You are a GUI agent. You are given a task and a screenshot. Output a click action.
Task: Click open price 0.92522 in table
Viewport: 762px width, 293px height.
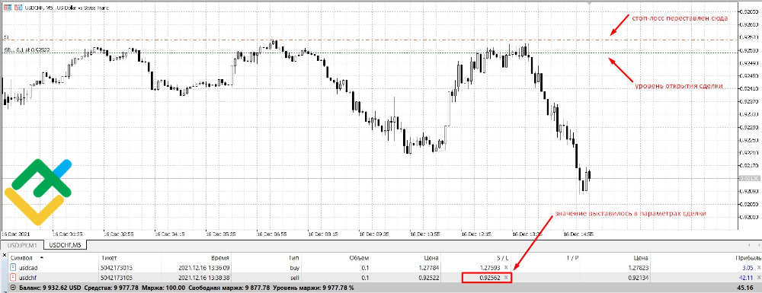(428, 278)
